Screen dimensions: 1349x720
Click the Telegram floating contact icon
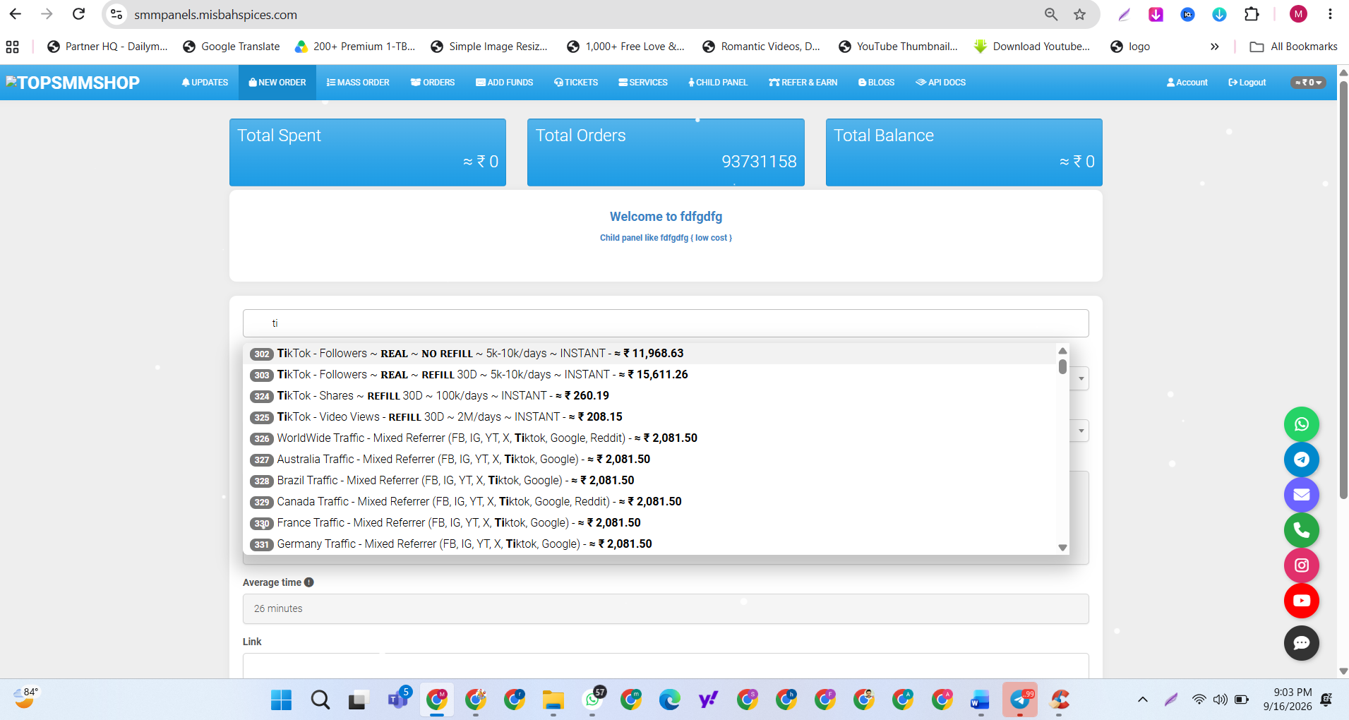1301,460
